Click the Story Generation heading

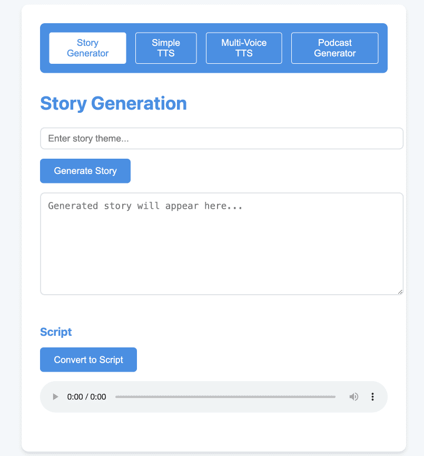point(113,103)
